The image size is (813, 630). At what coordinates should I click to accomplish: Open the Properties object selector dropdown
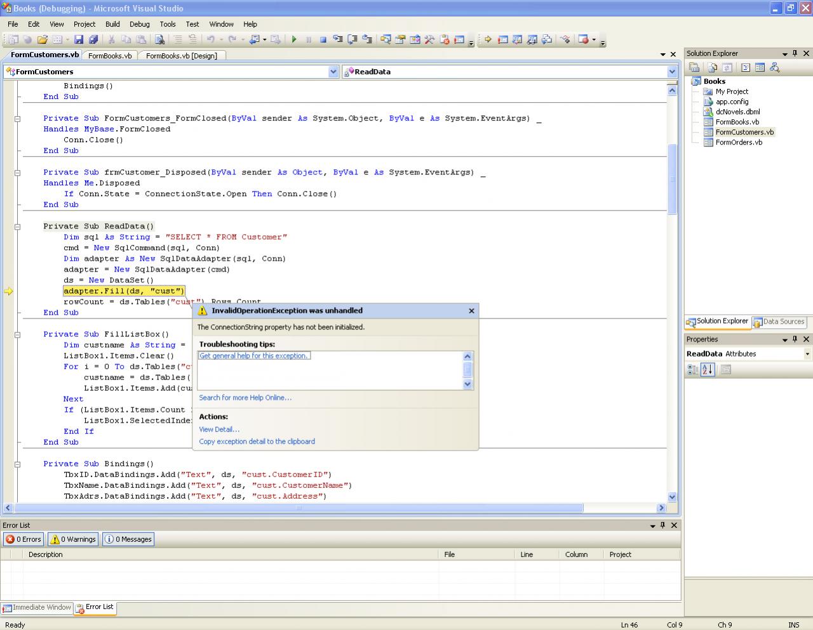807,354
